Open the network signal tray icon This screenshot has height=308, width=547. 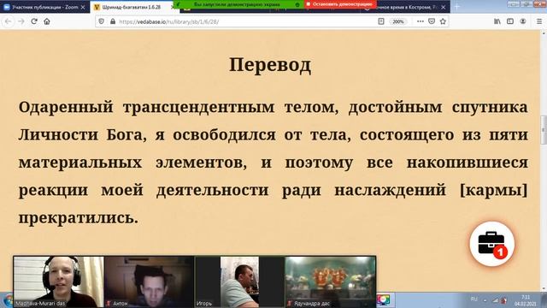pos(495,300)
